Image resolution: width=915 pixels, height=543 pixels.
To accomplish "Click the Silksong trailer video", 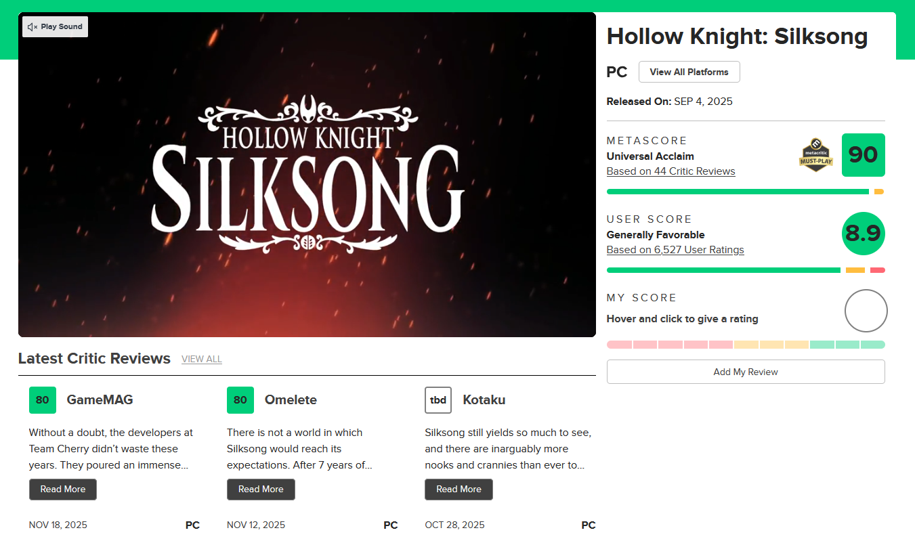I will pyautogui.click(x=307, y=175).
